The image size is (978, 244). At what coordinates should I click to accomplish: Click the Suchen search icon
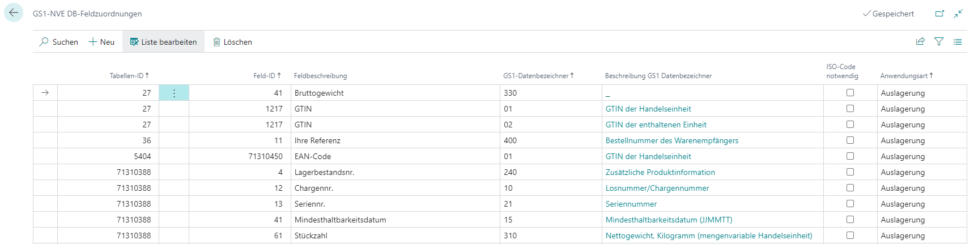point(44,42)
